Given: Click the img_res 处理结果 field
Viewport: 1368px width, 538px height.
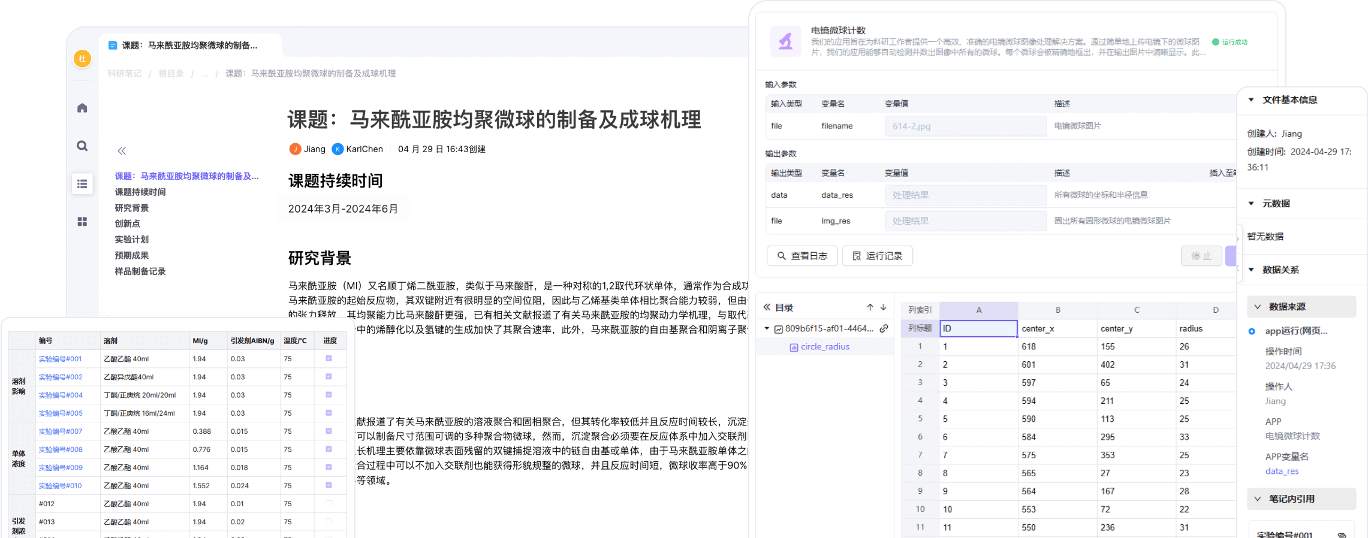Looking at the screenshot, I should [966, 221].
